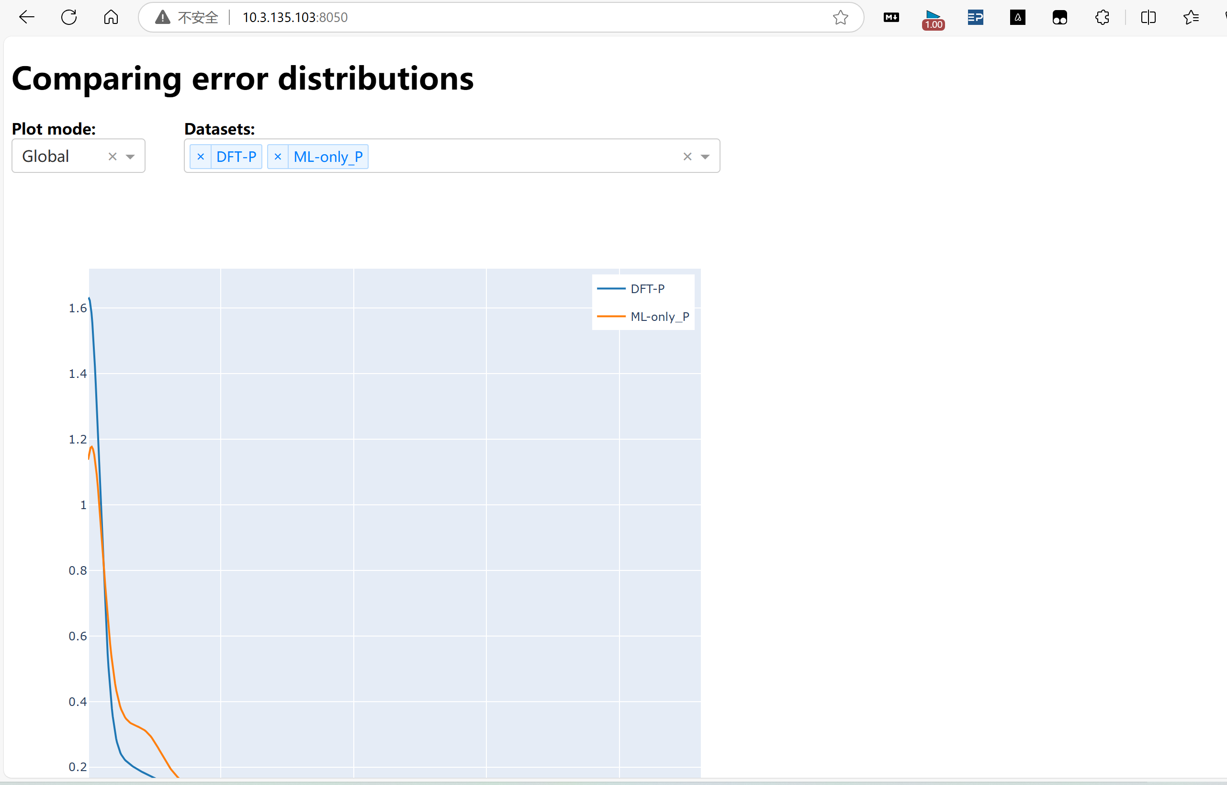
Task: Remove the ML-only_P dataset tag
Action: [x=278, y=157]
